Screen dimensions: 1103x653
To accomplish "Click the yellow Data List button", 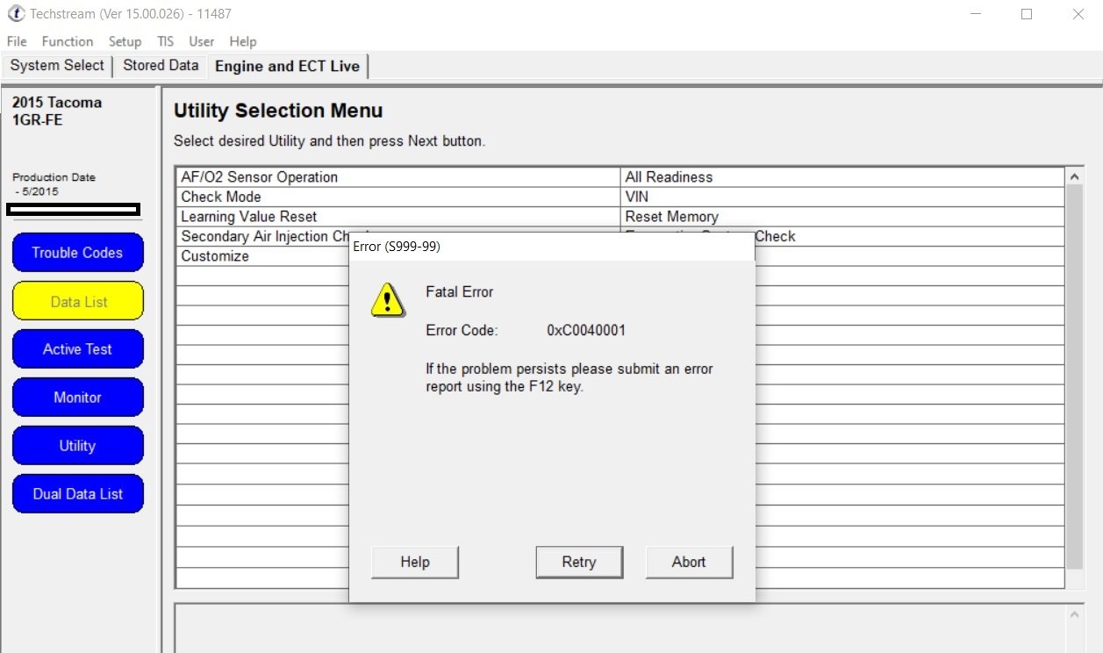I will click(x=78, y=301).
